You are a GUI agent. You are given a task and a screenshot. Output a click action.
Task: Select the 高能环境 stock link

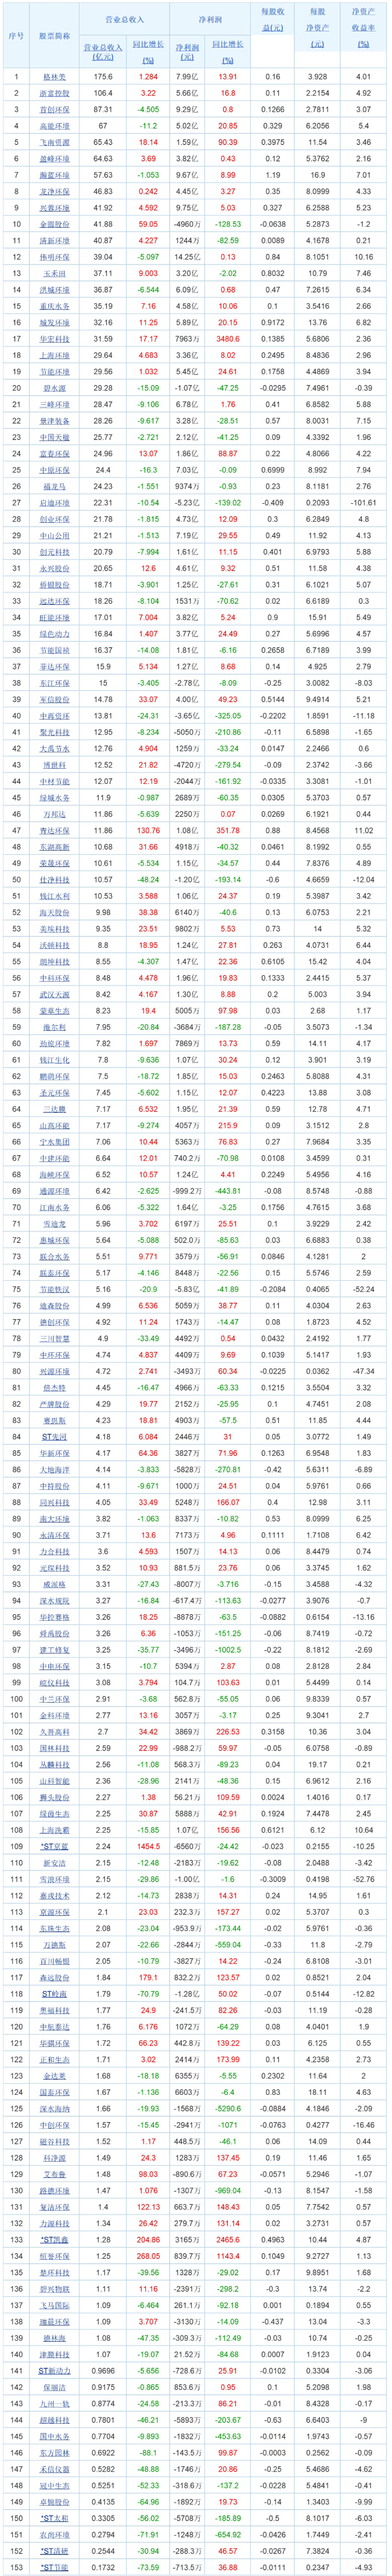[55, 126]
